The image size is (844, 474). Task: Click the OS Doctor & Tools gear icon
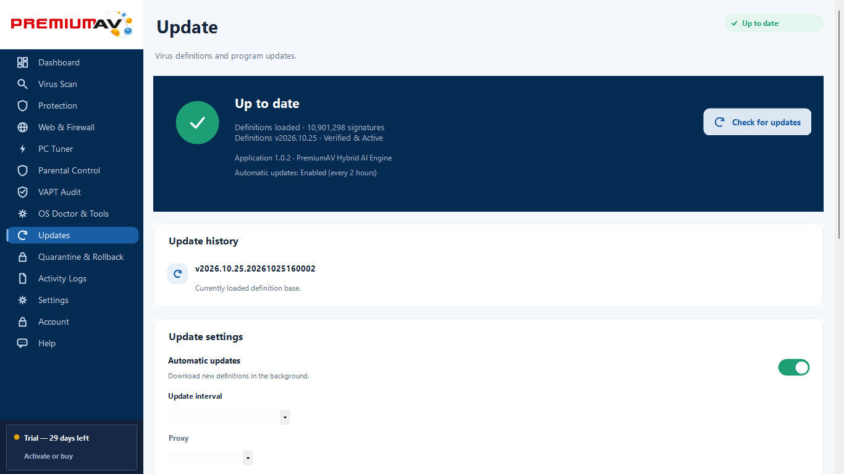23,214
